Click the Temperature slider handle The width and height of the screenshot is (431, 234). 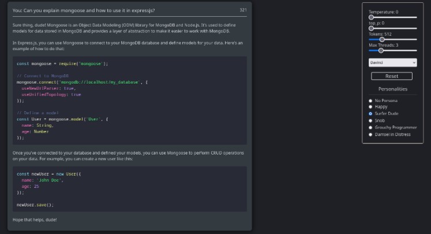[371, 17]
